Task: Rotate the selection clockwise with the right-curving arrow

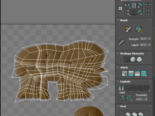Action: click(x=140, y=12)
